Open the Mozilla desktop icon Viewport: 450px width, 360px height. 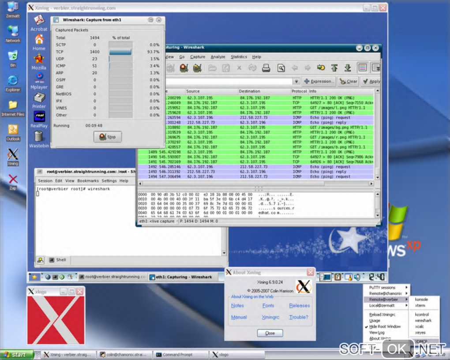(x=39, y=62)
